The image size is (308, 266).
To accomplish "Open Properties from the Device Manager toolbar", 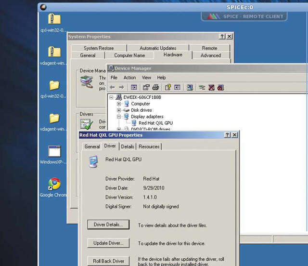I will pos(146,87).
